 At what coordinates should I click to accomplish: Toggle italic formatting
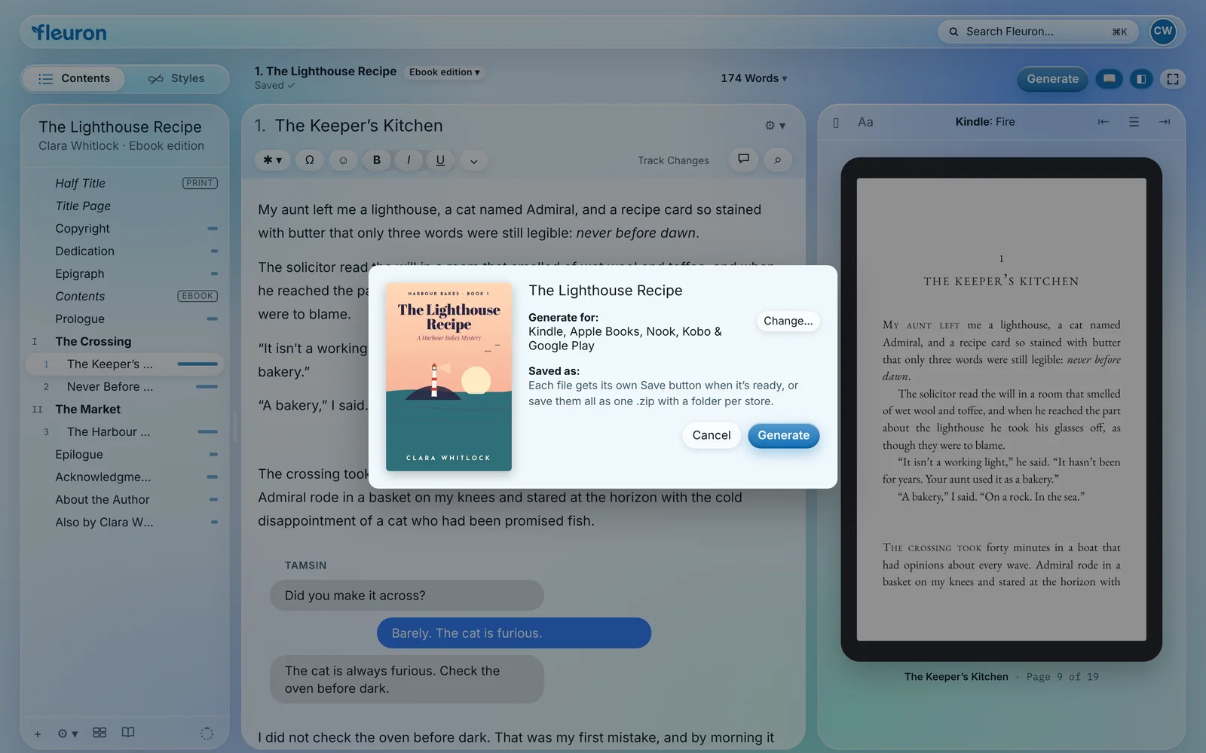(409, 160)
